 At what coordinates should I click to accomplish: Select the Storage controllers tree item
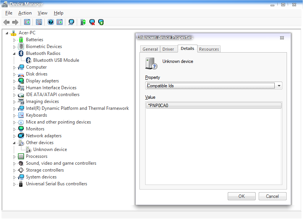pyautogui.click(x=45, y=170)
